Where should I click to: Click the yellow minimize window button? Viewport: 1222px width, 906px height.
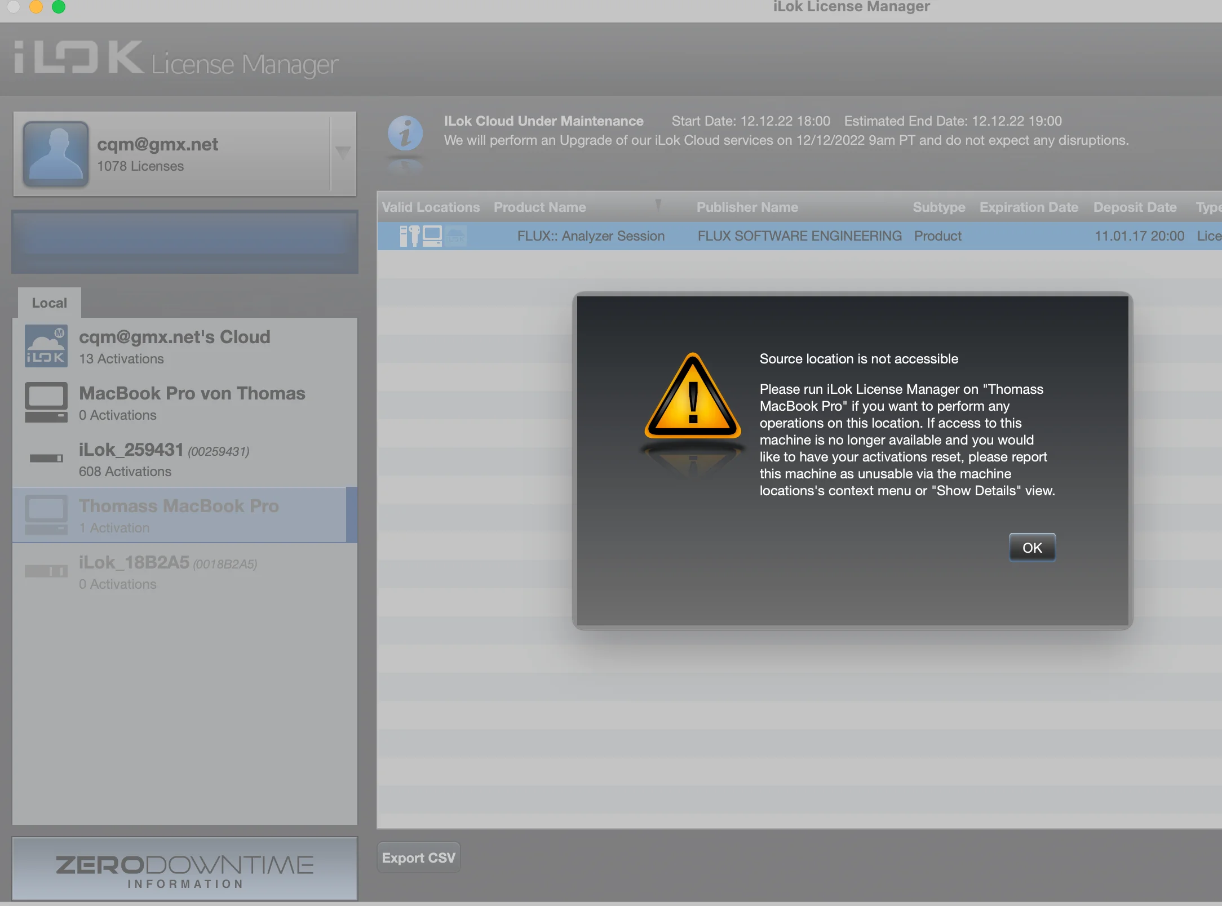click(x=36, y=6)
